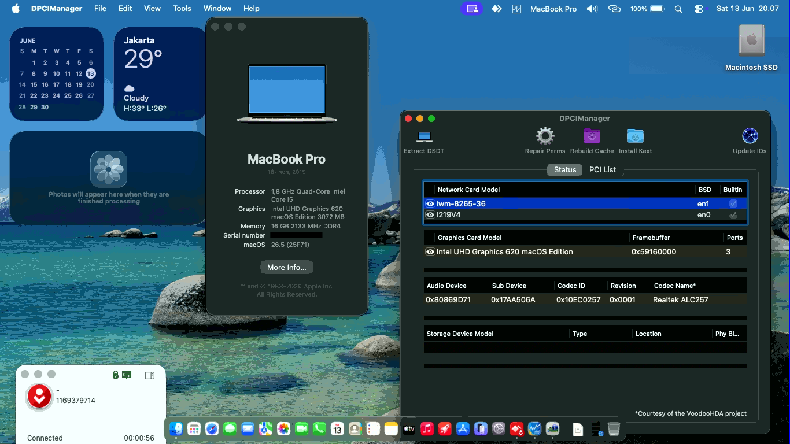This screenshot has height=444, width=790.
Task: Open Apple TV app in Dock
Action: (x=409, y=429)
